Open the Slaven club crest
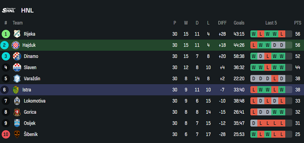Image resolution: width=304 pixels, height=143 pixels. point(17,67)
